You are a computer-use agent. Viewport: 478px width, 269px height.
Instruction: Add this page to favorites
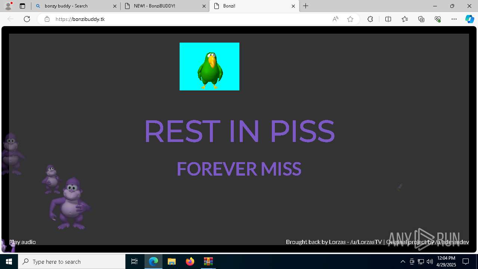pos(350,19)
